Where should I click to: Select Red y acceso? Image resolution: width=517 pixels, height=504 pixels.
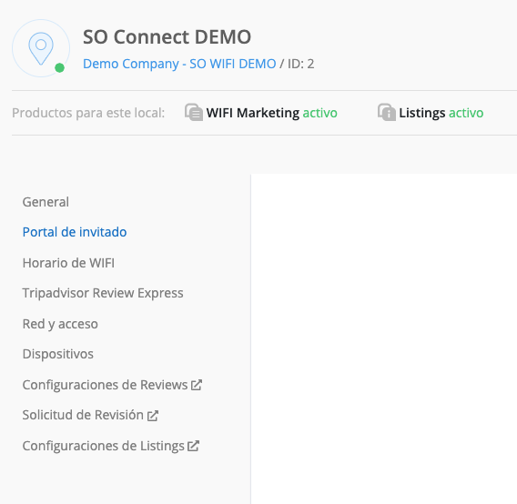tap(60, 324)
